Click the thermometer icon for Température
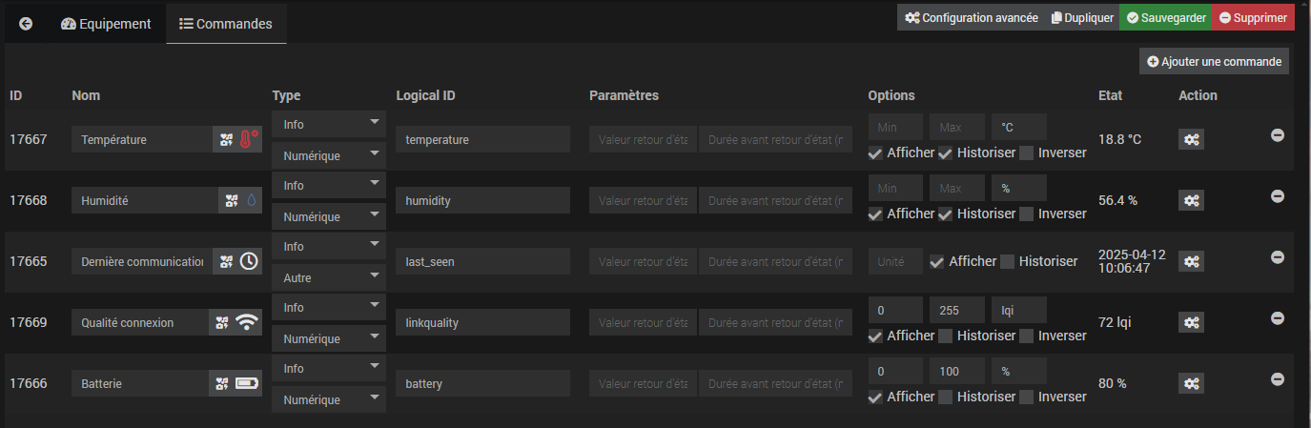1311x428 pixels. tap(250, 140)
